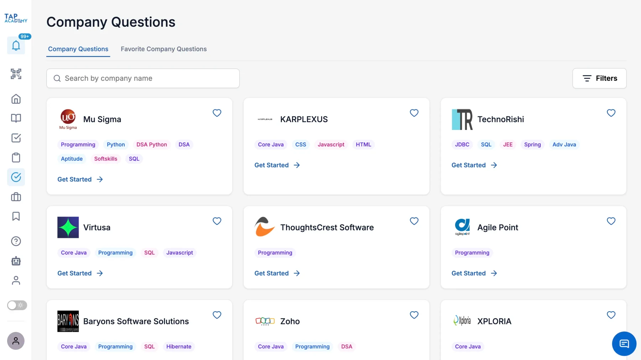Go to Home via sidebar house icon
Viewport: 641px width, 360px height.
tap(16, 99)
